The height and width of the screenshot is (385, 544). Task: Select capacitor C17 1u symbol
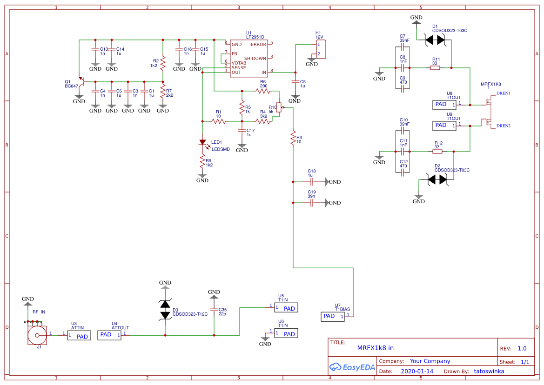coord(242,131)
